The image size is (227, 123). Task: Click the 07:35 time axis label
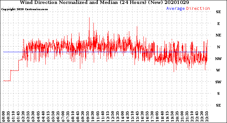pos(68,116)
